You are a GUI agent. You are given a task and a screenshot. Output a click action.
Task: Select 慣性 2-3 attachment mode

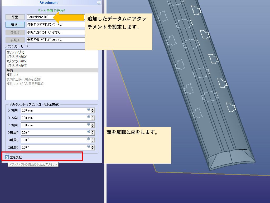tap(12, 75)
